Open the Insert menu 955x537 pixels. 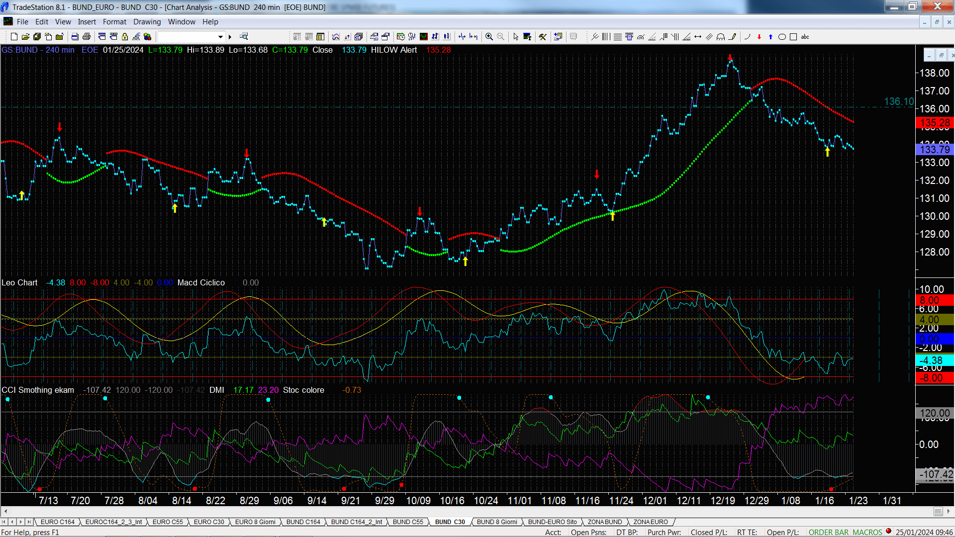(x=87, y=22)
